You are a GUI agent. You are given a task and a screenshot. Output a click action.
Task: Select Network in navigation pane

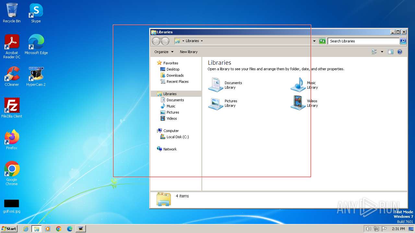[x=167, y=149]
